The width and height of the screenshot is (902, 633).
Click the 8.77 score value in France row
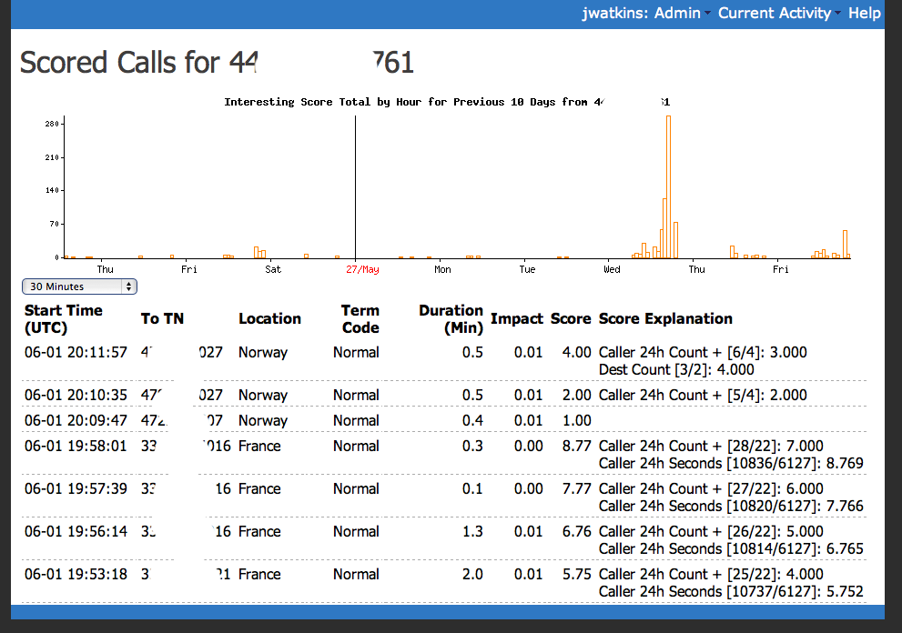pyautogui.click(x=577, y=446)
